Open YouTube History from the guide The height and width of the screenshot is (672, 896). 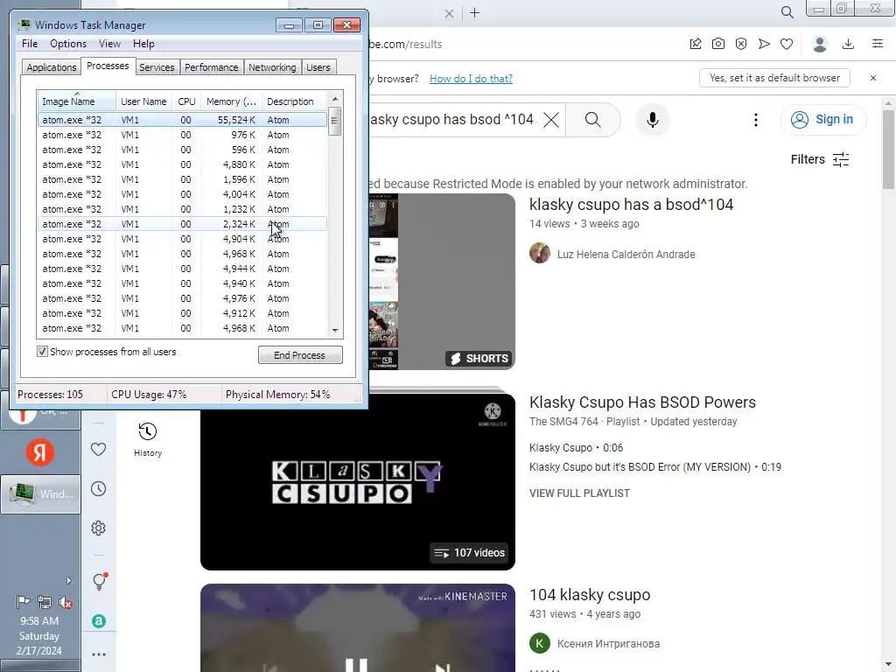(x=147, y=439)
